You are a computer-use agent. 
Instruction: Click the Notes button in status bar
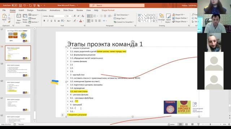[x=171, y=124]
